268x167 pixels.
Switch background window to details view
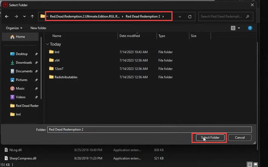point(250,165)
